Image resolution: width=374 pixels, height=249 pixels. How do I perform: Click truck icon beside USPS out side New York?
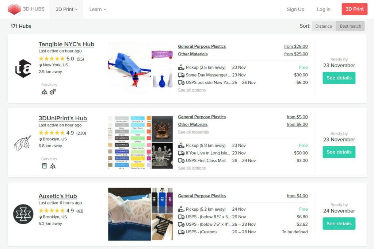(181, 83)
